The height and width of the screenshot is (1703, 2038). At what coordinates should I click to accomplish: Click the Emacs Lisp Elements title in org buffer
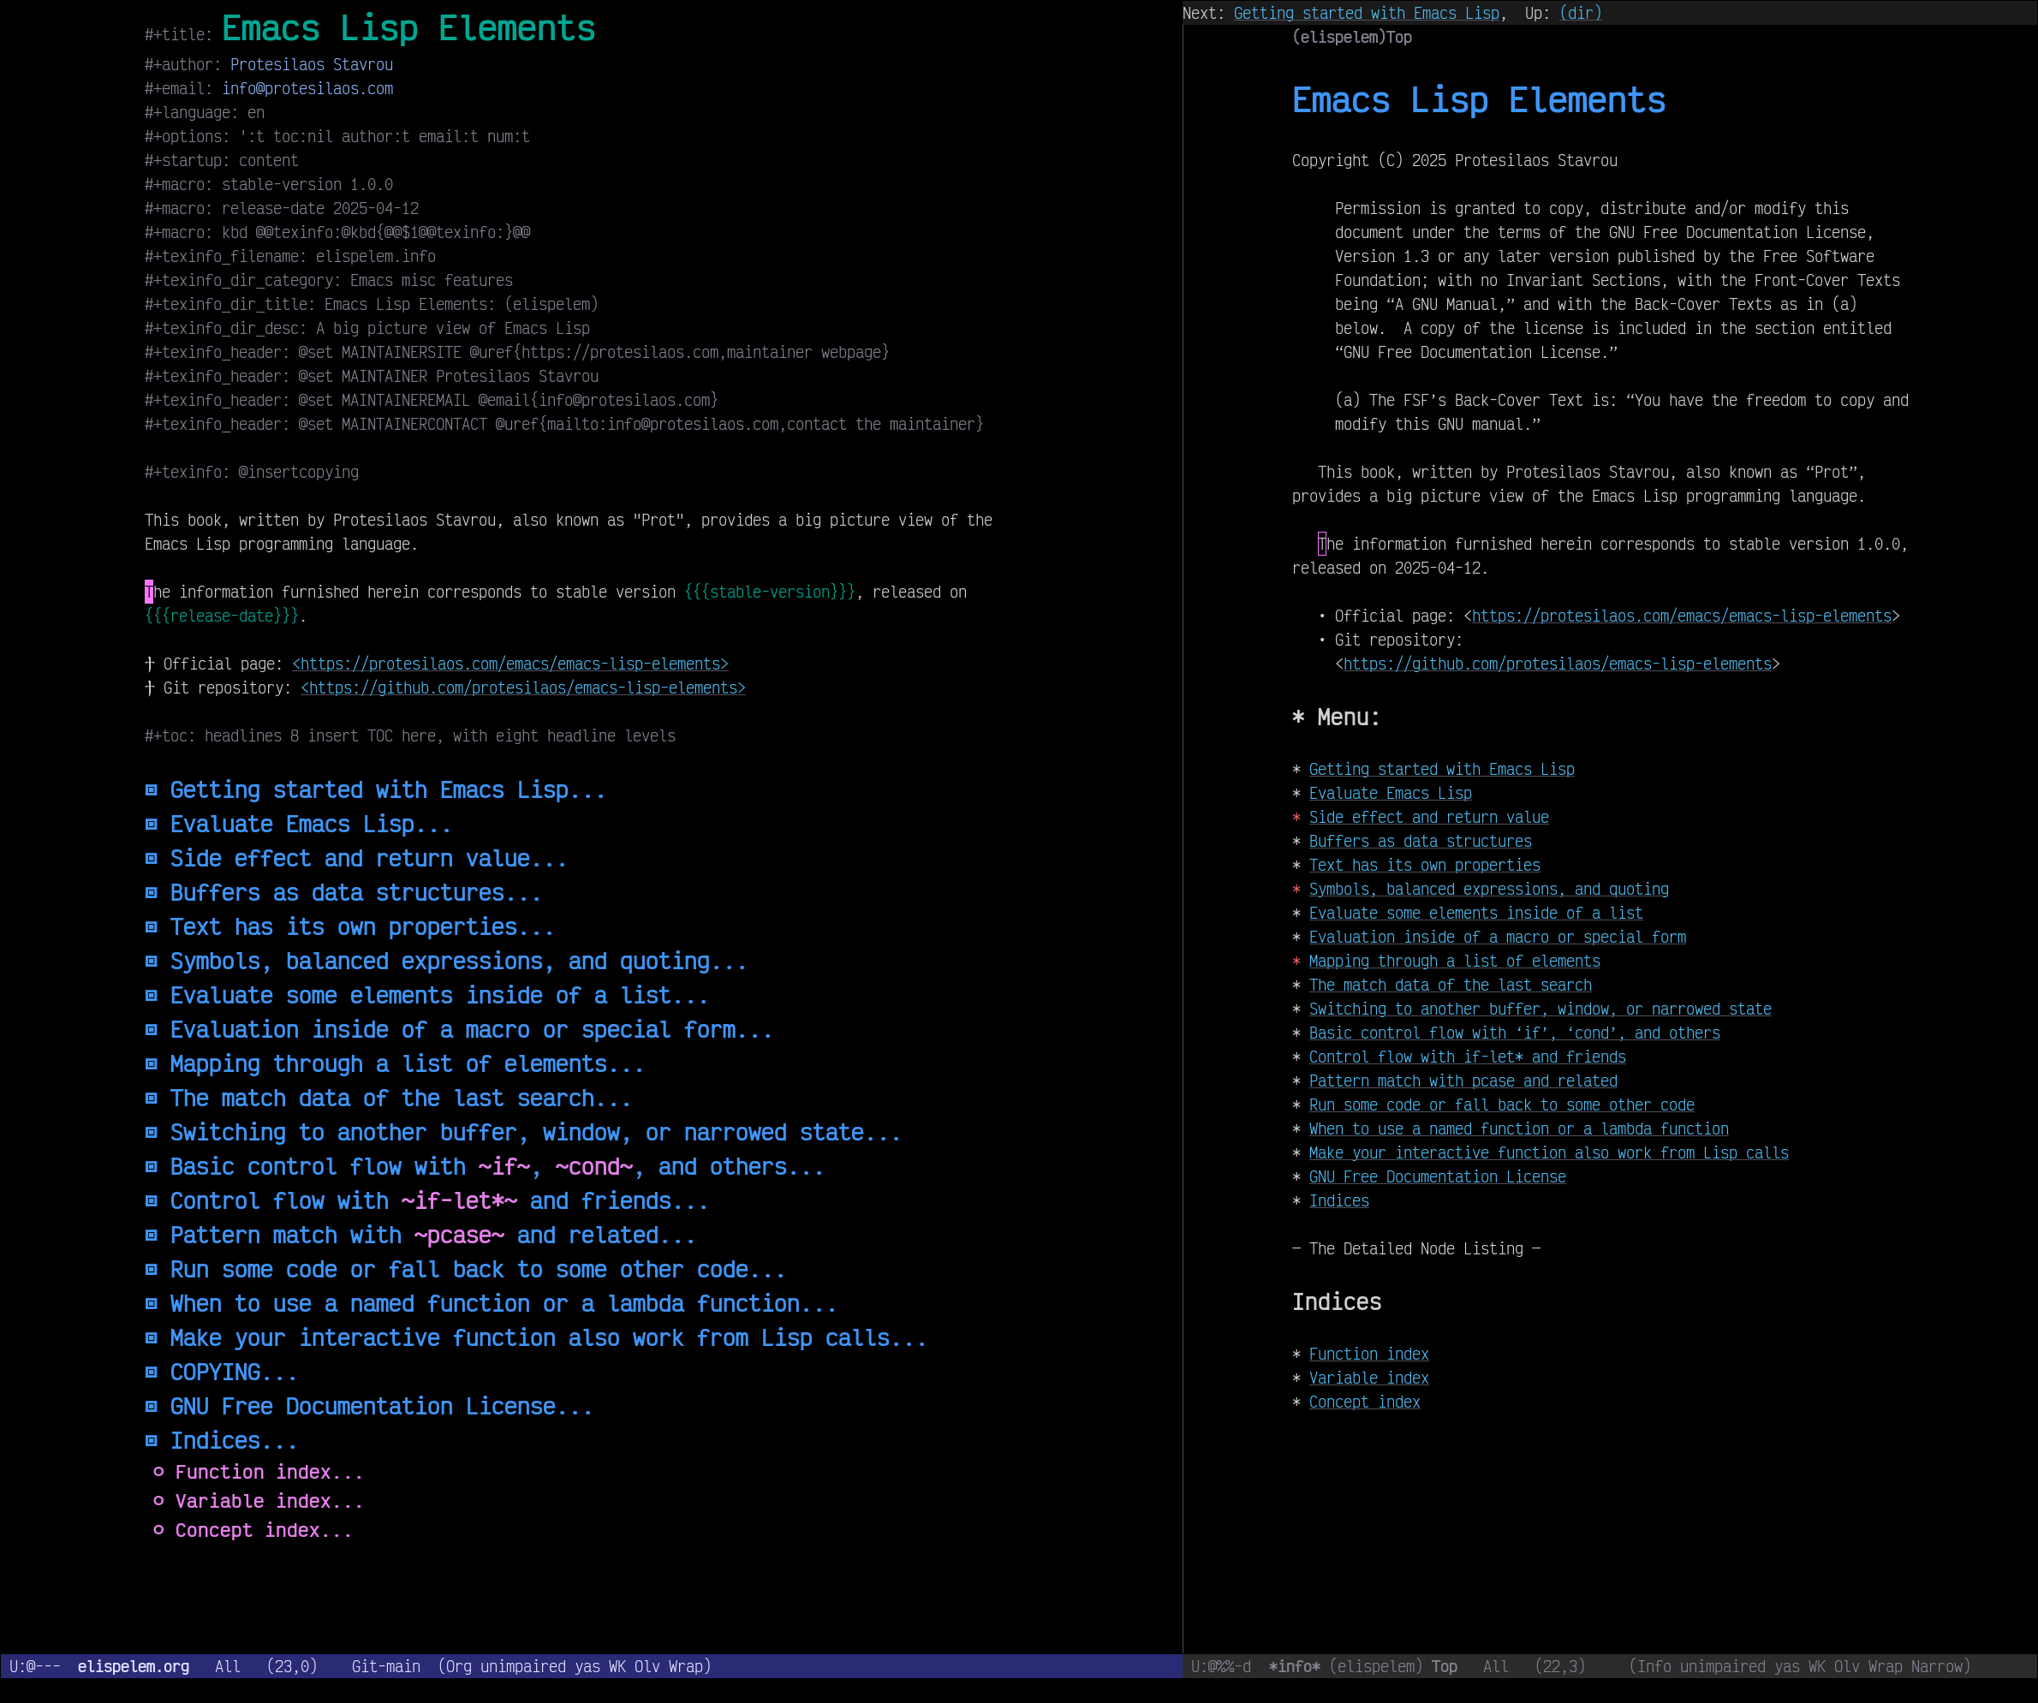408,28
